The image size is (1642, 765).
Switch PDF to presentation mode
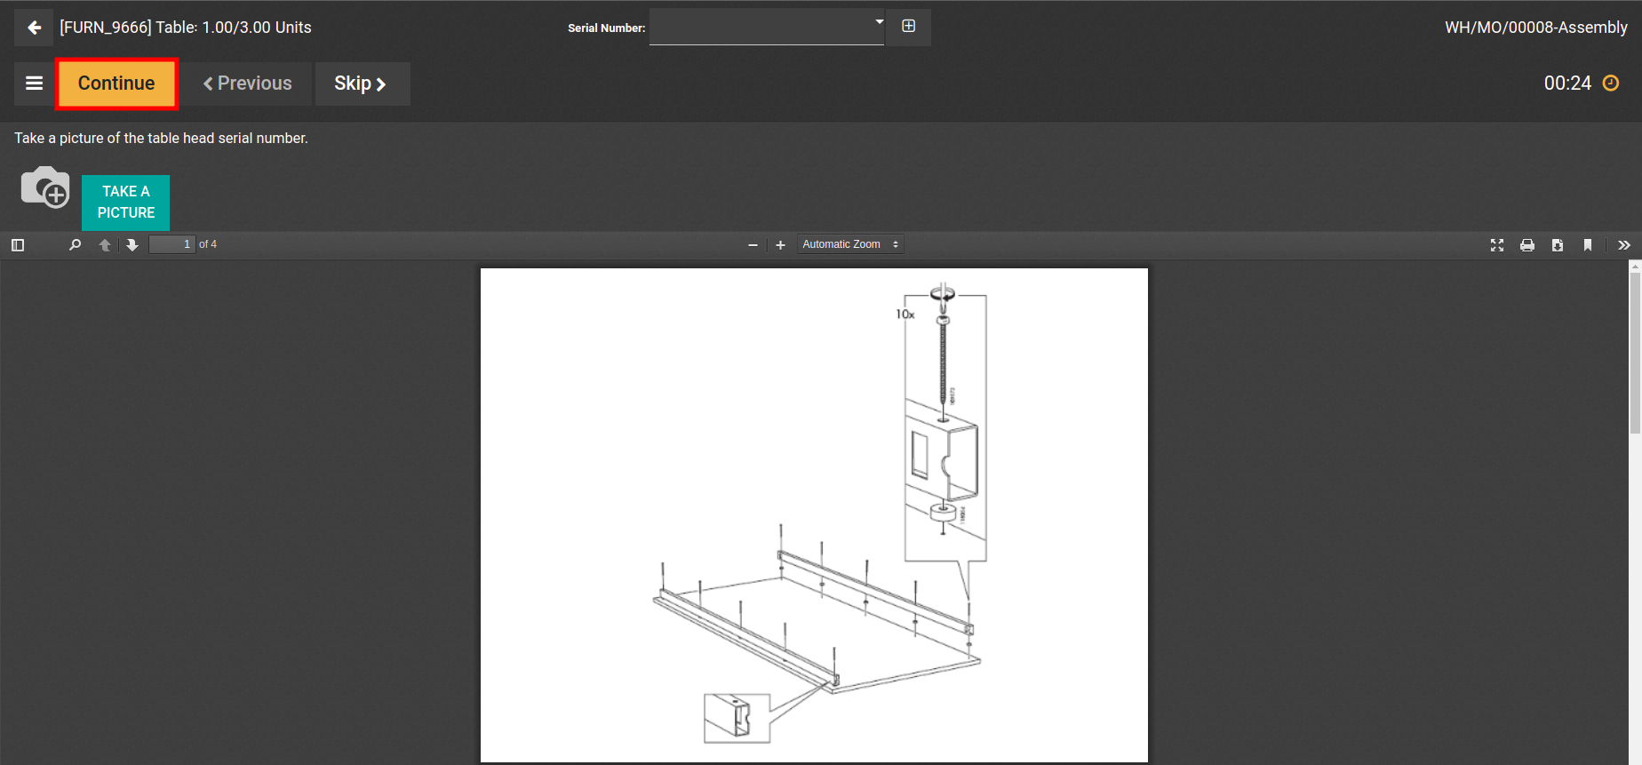1496,245
